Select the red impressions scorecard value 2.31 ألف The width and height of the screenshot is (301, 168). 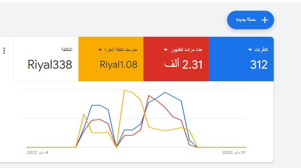click(183, 65)
